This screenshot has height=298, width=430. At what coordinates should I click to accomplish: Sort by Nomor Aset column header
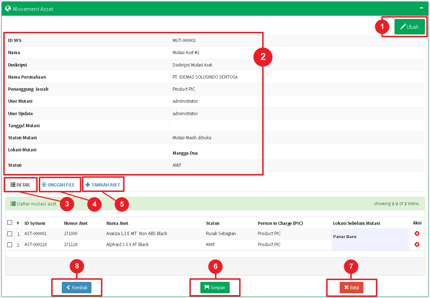click(76, 223)
